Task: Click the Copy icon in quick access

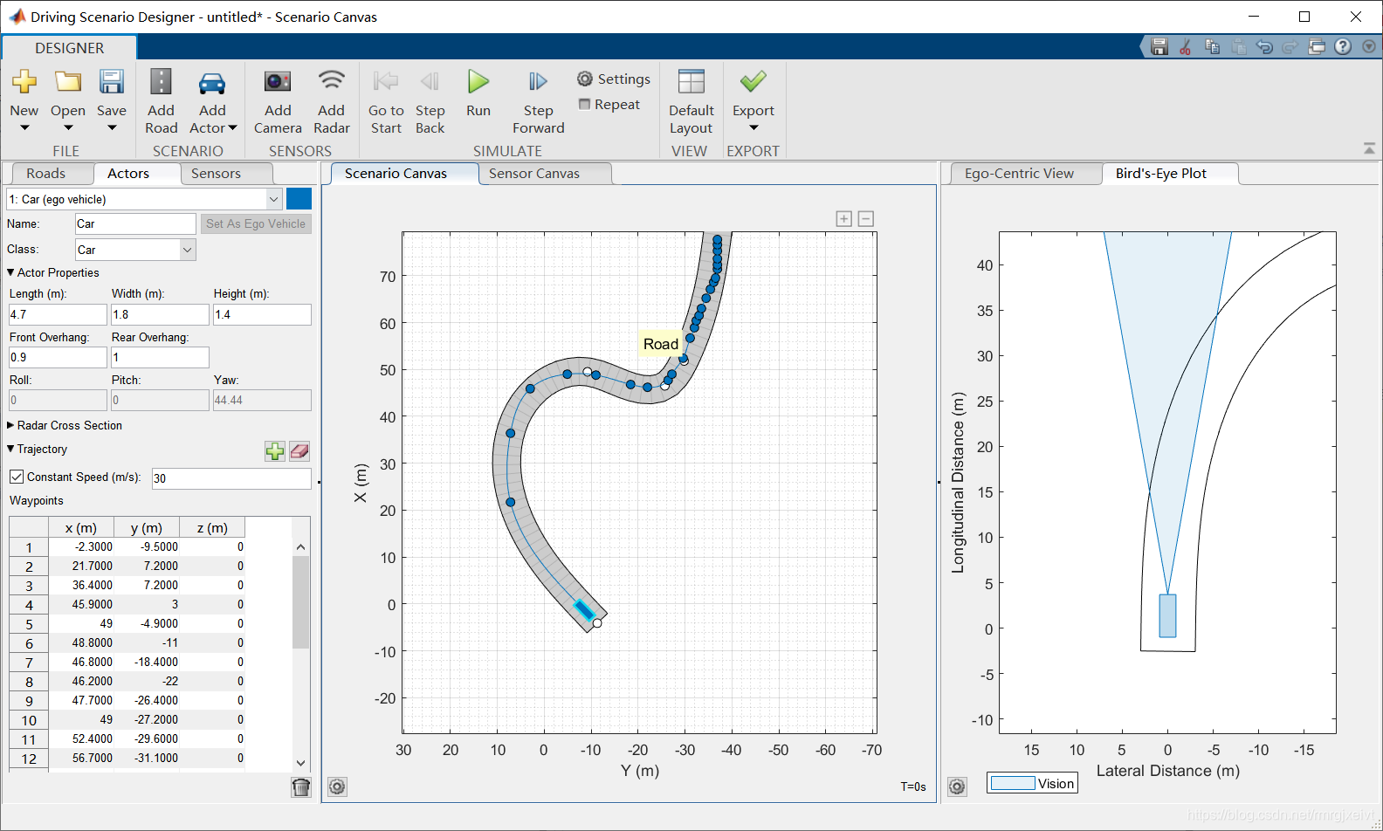Action: (1212, 46)
